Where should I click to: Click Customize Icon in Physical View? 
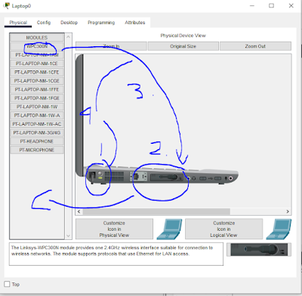point(114,229)
